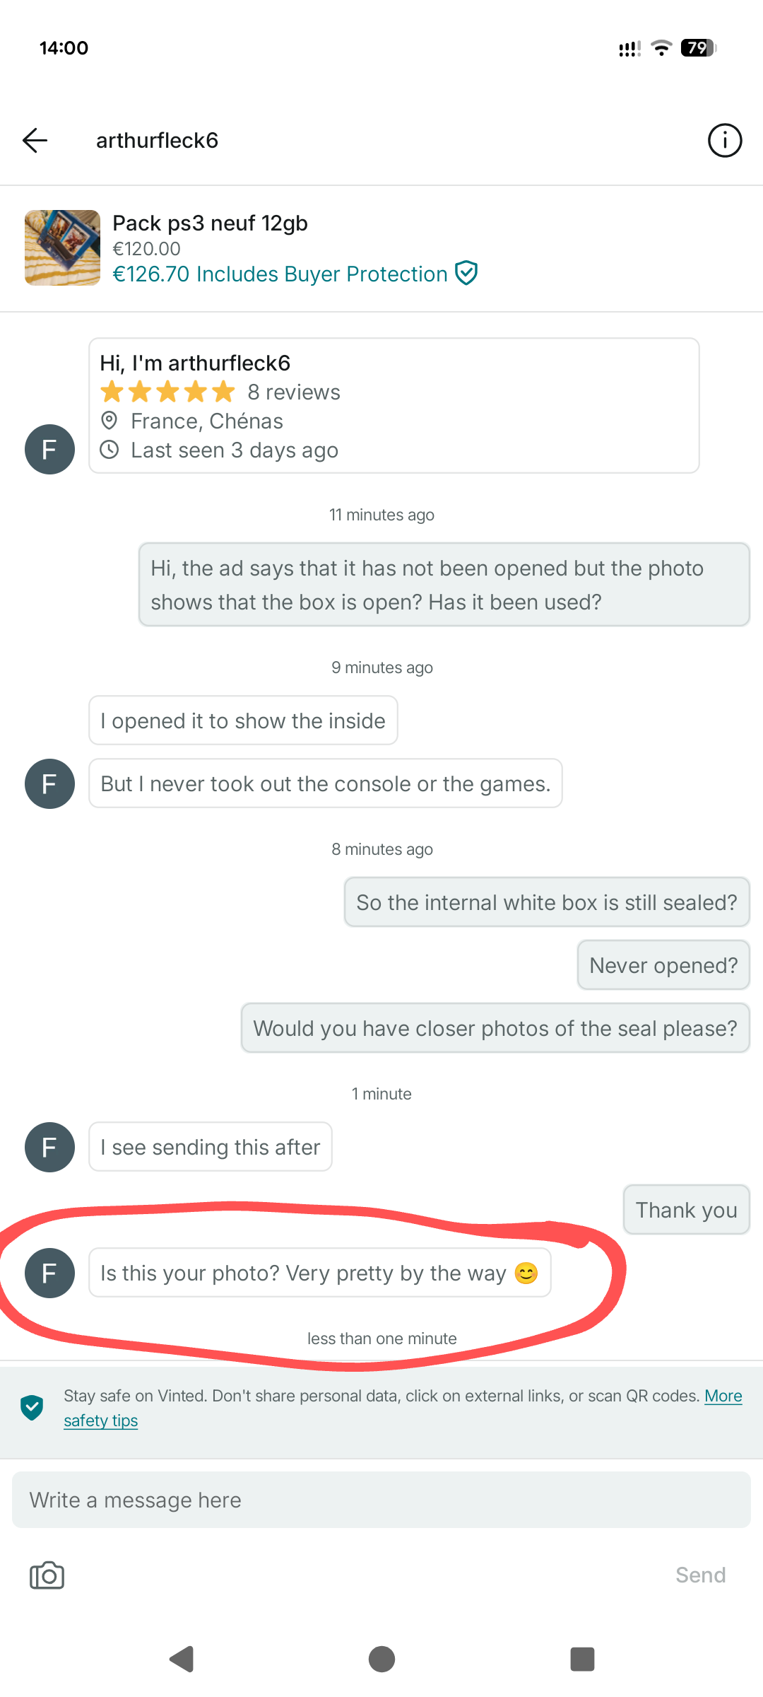Tap Android recent apps square
This screenshot has height=1697, width=763.
(582, 1659)
